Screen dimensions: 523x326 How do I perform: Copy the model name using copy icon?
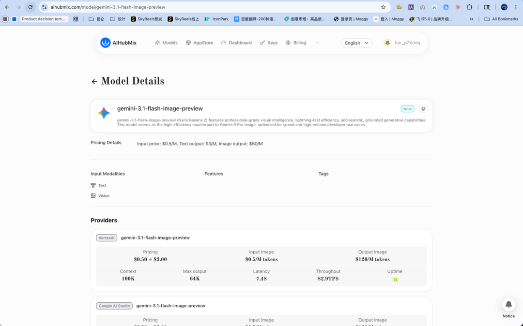point(423,109)
